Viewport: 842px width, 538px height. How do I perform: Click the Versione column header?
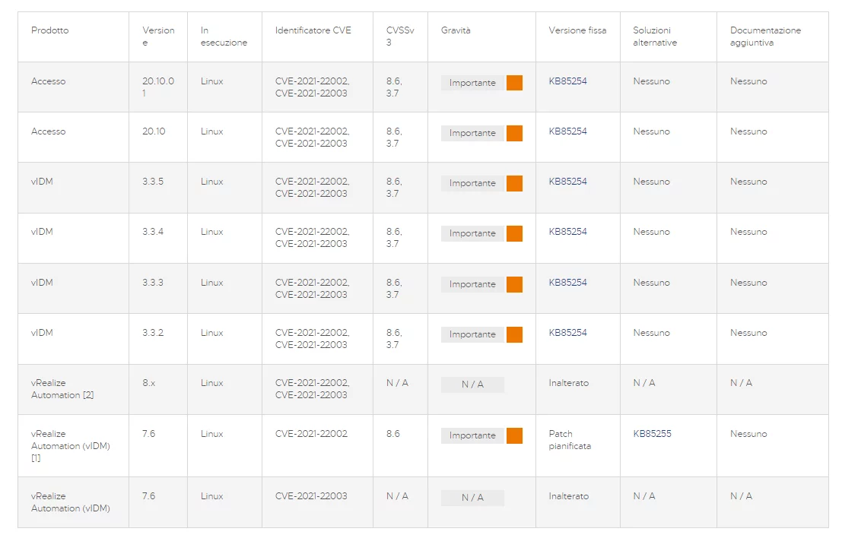pyautogui.click(x=158, y=36)
